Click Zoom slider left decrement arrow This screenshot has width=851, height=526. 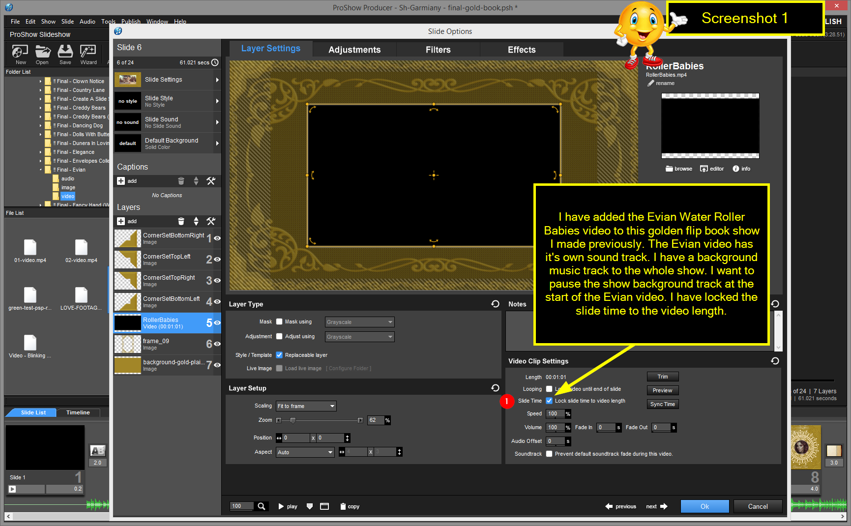pos(279,420)
